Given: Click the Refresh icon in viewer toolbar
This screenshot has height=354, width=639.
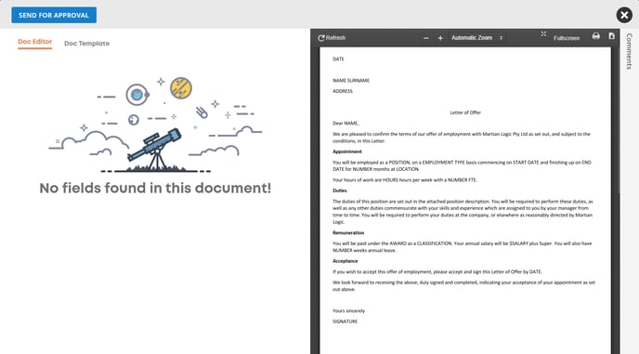Looking at the screenshot, I should pyautogui.click(x=321, y=37).
